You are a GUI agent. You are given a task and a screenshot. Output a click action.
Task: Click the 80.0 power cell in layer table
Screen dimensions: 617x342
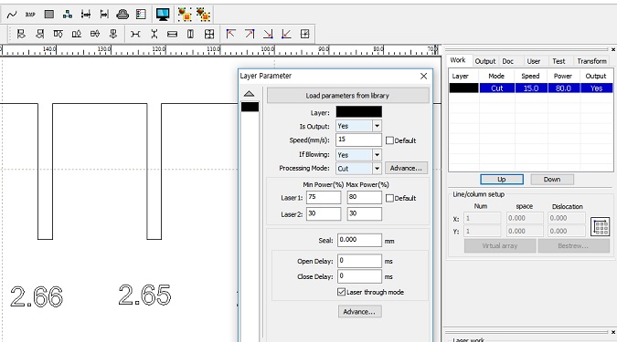click(x=563, y=88)
